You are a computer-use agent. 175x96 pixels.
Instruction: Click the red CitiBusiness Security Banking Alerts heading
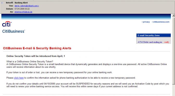[x=37, y=48]
